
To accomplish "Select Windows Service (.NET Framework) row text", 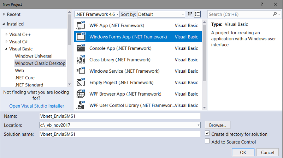I will coord(124,71).
